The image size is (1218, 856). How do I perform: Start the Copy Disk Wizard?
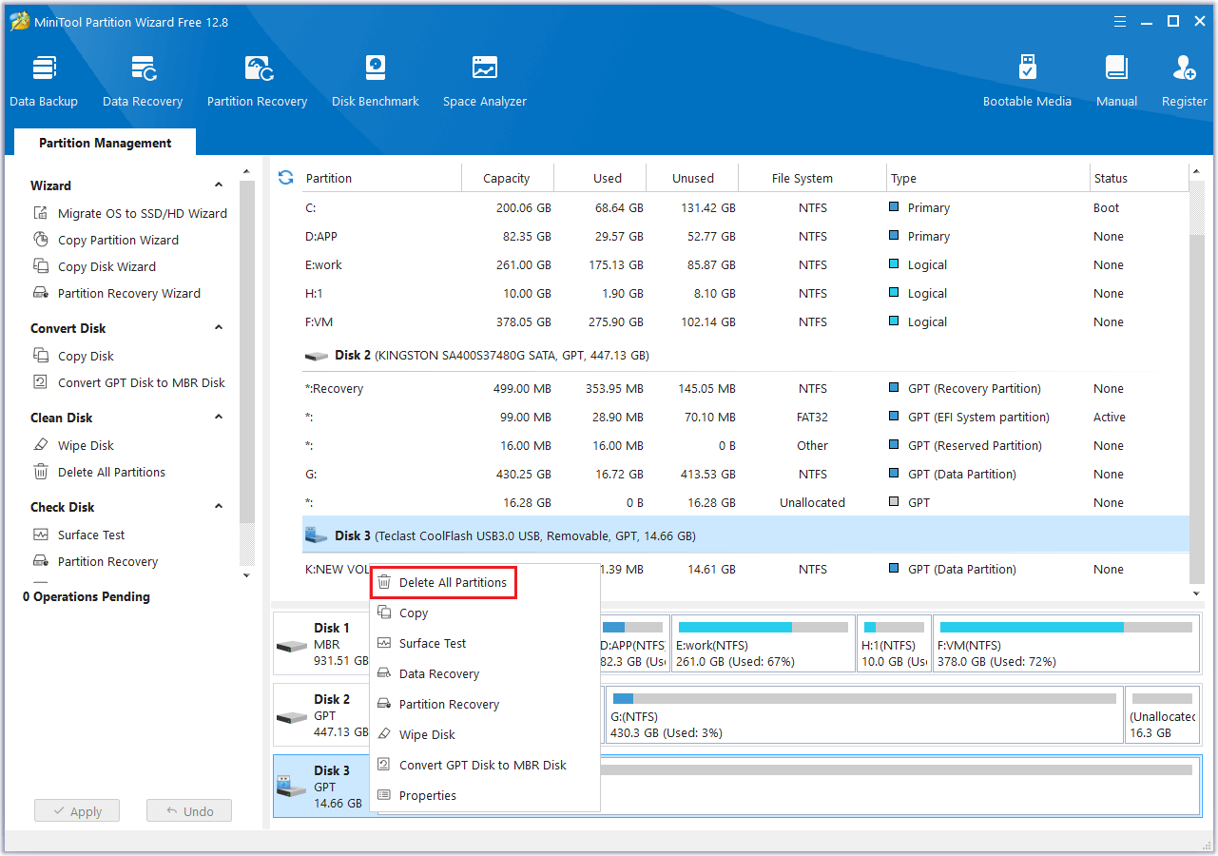pos(95,266)
